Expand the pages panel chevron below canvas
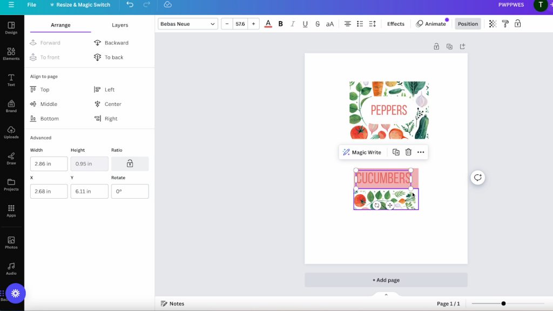 point(386,295)
